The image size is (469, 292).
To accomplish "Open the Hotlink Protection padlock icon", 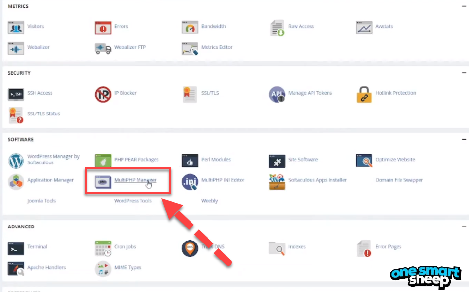I will (x=364, y=95).
